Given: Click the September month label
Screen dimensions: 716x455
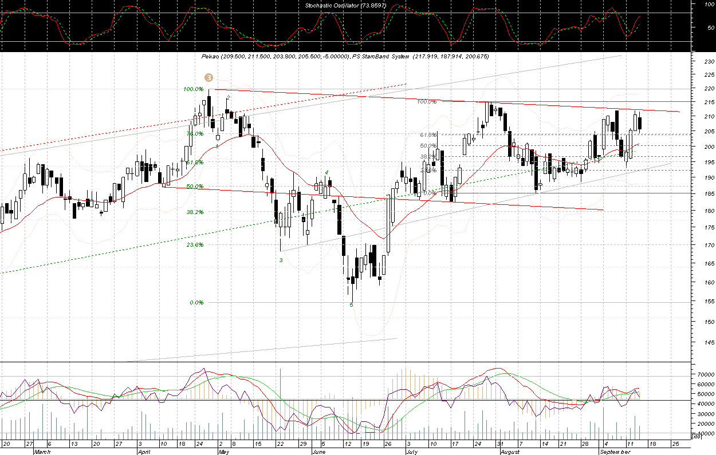Looking at the screenshot, I should click(x=615, y=452).
